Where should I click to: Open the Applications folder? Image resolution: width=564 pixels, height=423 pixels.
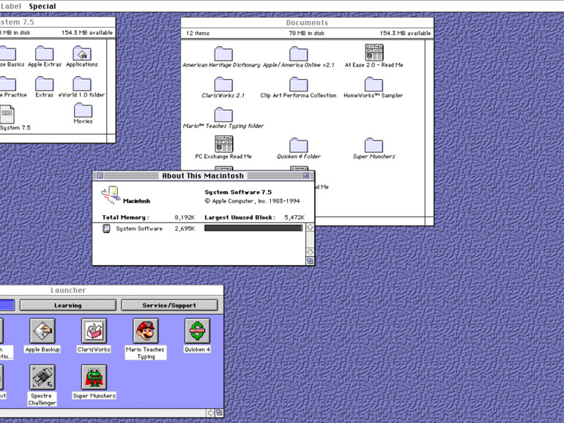tap(82, 53)
